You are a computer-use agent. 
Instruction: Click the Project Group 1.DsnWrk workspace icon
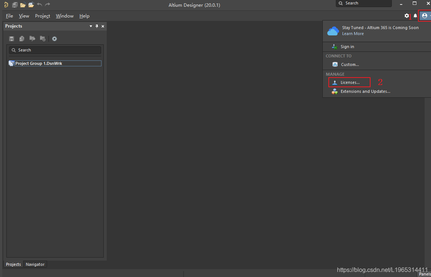pos(11,63)
